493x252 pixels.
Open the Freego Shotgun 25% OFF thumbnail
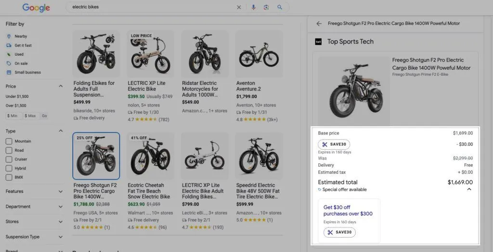tap(96, 156)
